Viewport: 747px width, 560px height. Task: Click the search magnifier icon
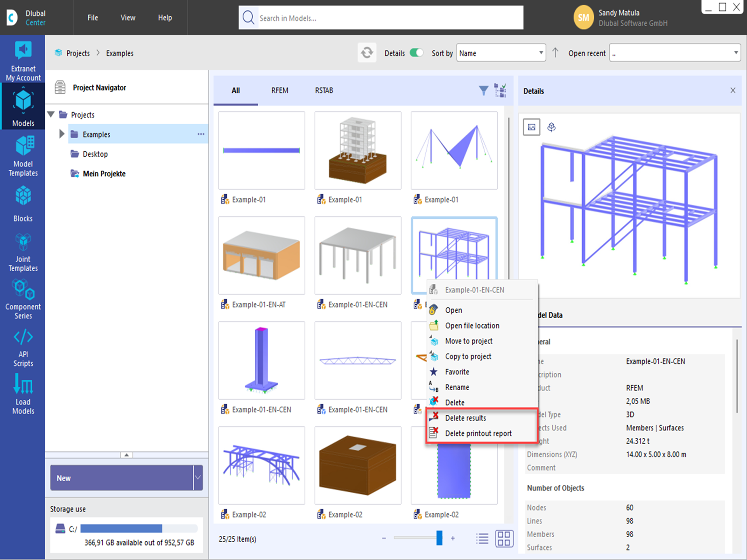point(248,18)
